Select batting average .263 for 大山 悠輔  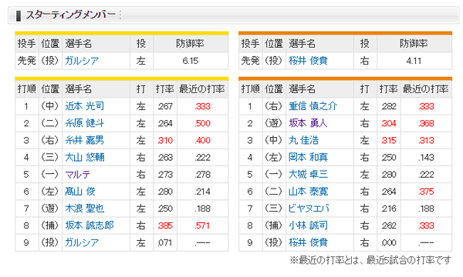point(165,158)
